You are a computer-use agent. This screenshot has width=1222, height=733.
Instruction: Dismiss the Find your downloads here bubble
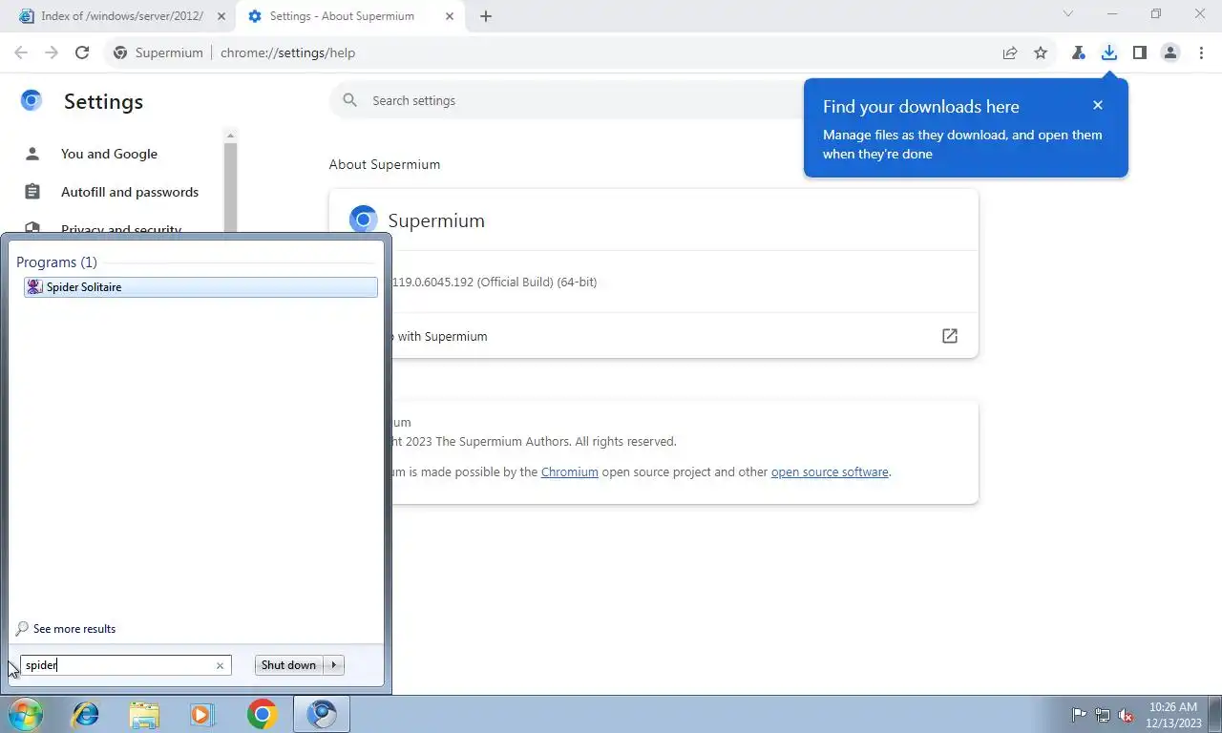click(1098, 105)
